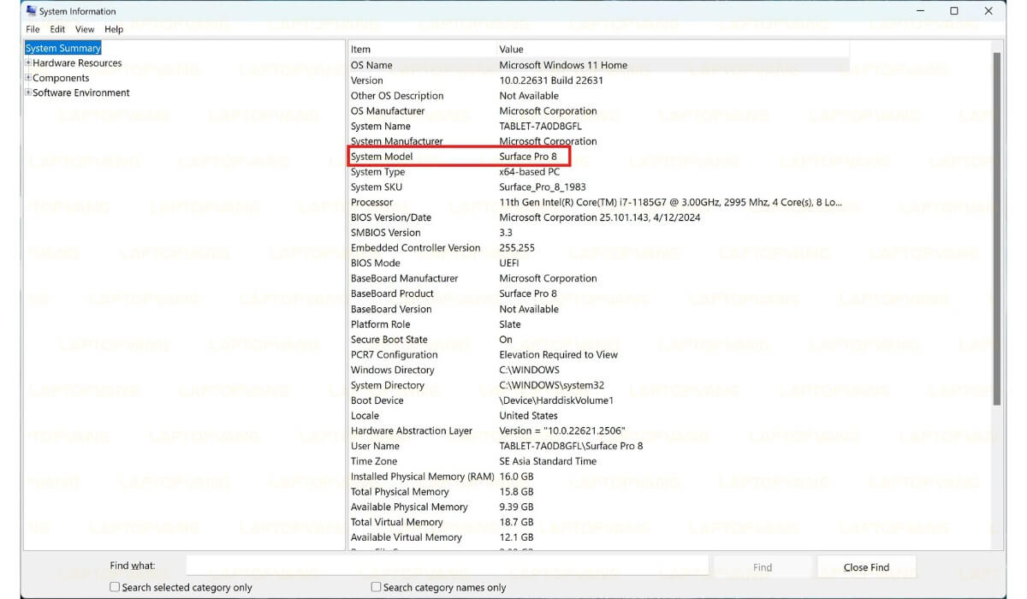Viewport: 1027px width, 599px height.
Task: Select the Version row label
Action: pos(367,80)
